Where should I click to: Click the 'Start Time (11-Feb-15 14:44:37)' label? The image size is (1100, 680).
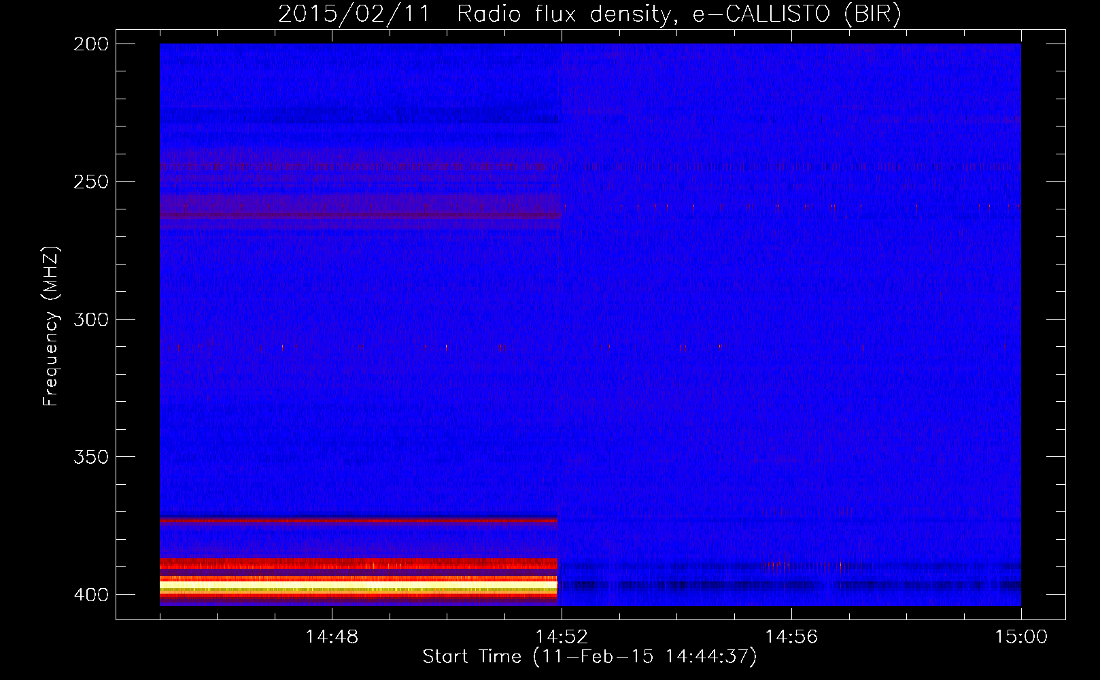click(x=589, y=657)
